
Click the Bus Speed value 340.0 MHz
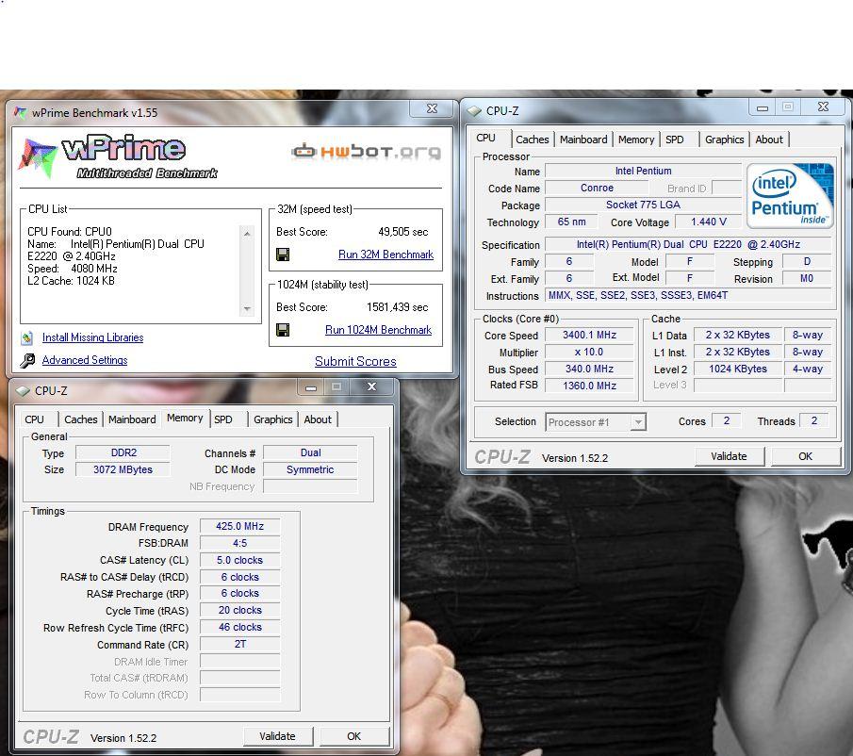[x=590, y=369]
